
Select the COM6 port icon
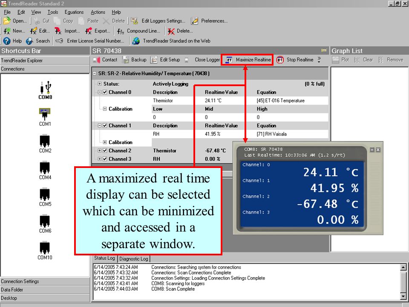click(45, 221)
